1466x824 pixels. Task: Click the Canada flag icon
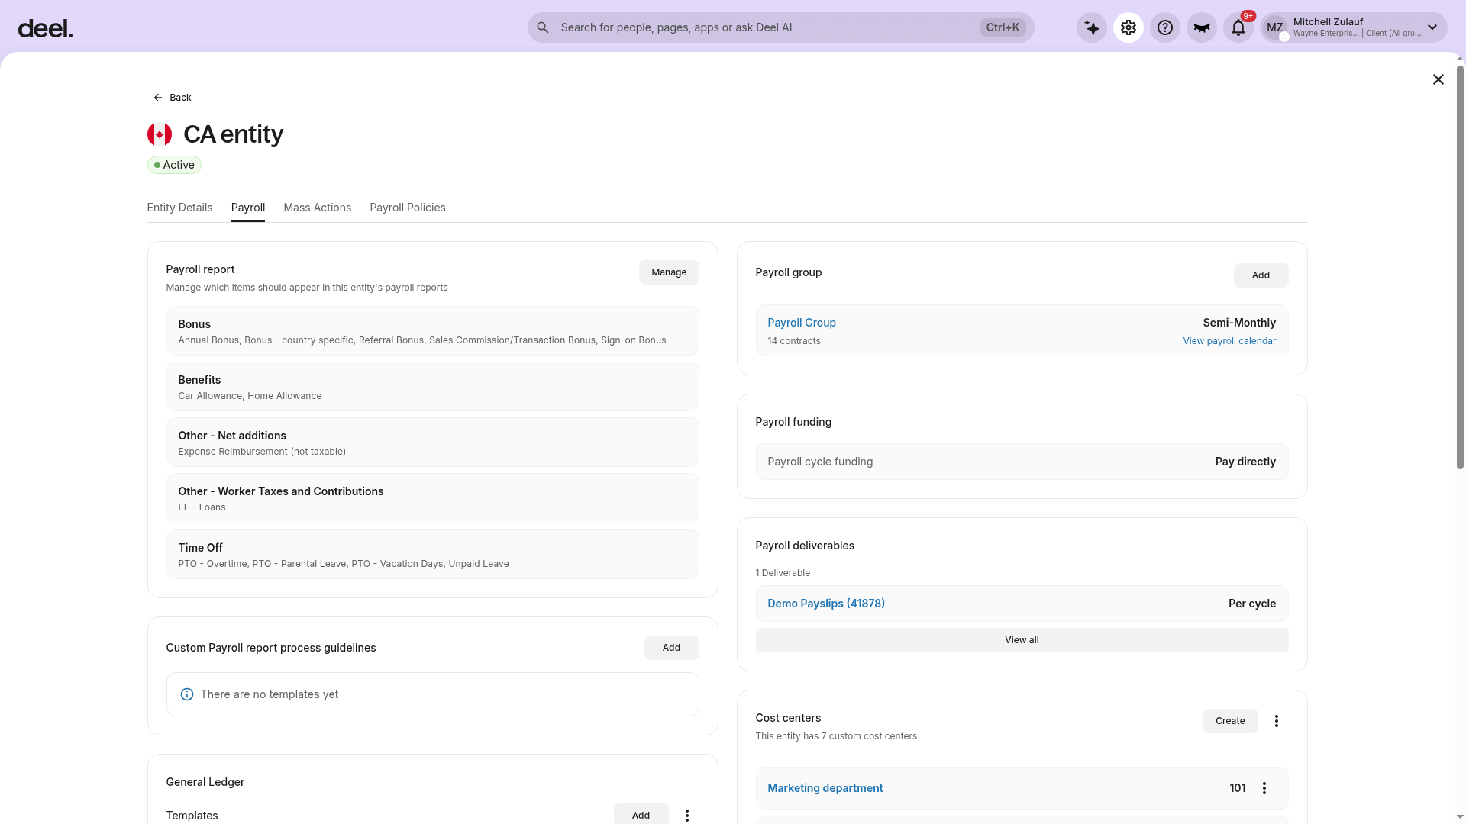coord(160,134)
